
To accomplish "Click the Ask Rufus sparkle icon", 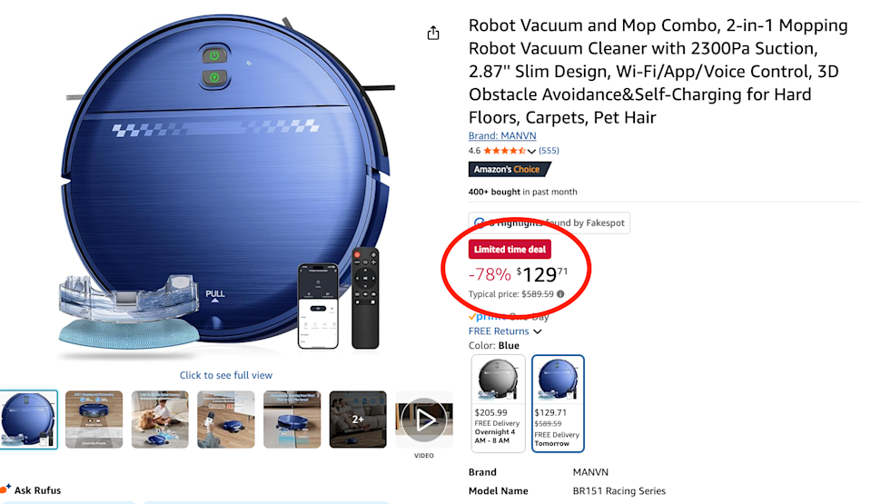I will 6,489.
